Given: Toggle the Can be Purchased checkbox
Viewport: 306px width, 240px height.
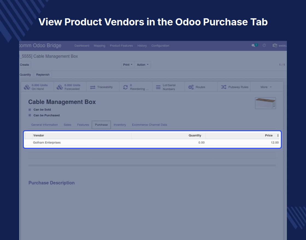Looking at the screenshot, I should pyautogui.click(x=30, y=115).
